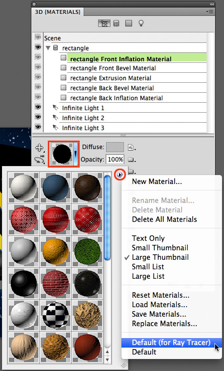Toggle visibility of Infinite Light 1
This screenshot has width=224, height=371.
pyautogui.click(x=38, y=107)
